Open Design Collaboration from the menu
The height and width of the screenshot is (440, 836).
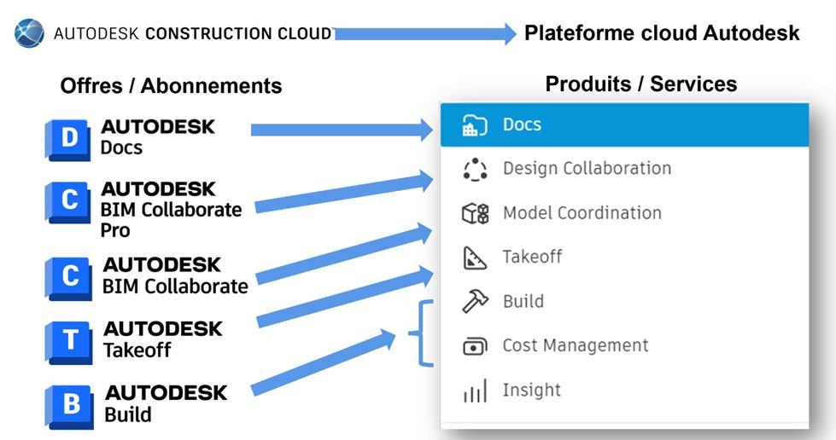click(624, 169)
